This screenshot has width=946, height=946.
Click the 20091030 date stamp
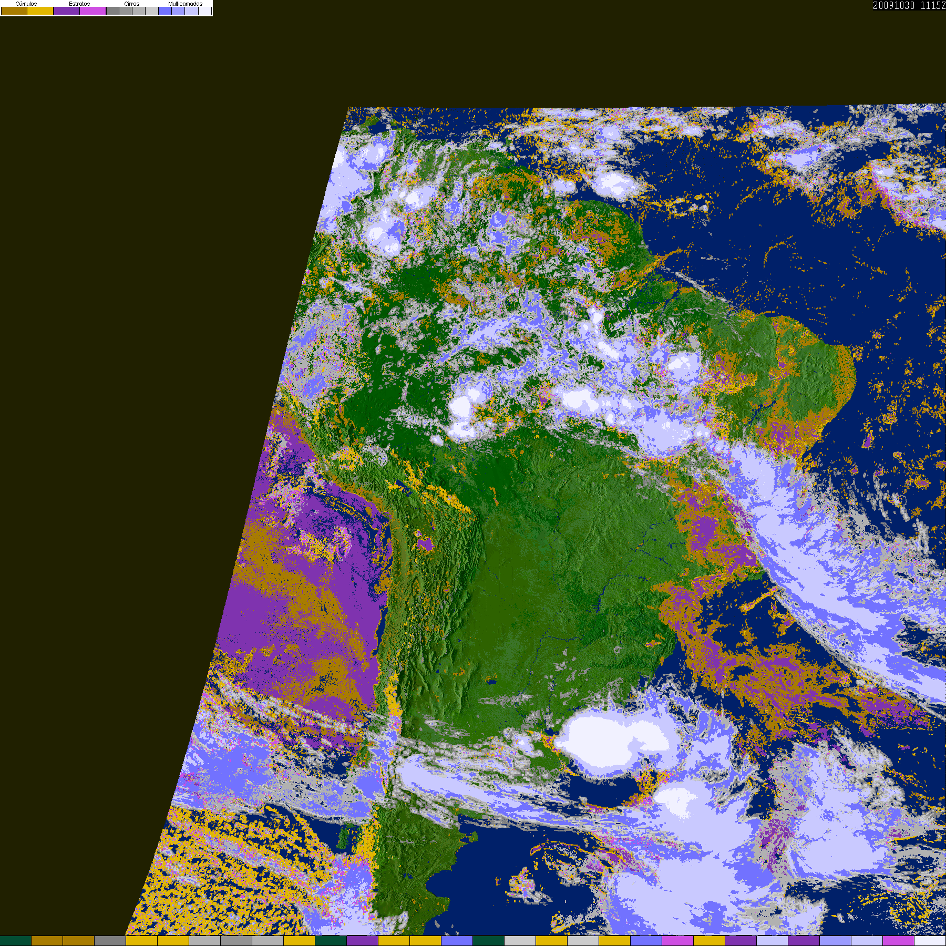tap(894, 5)
